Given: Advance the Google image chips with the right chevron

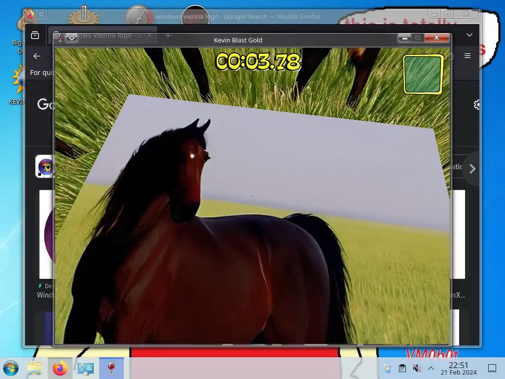Looking at the screenshot, I should pos(472,169).
